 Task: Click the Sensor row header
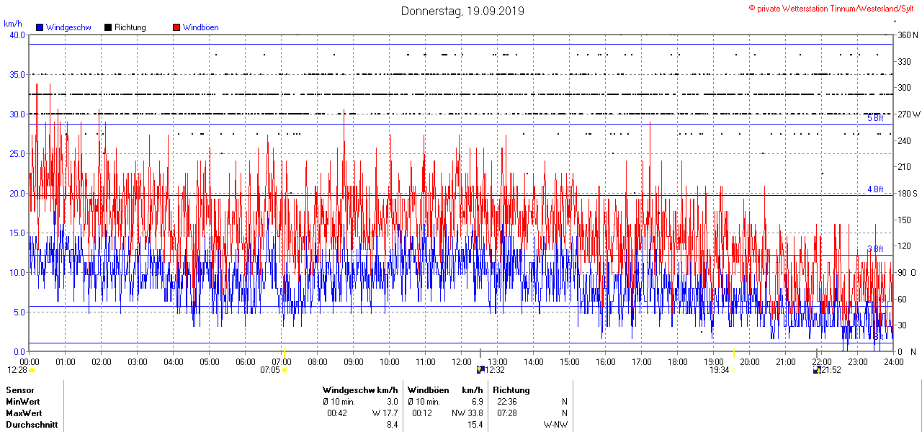[19, 390]
